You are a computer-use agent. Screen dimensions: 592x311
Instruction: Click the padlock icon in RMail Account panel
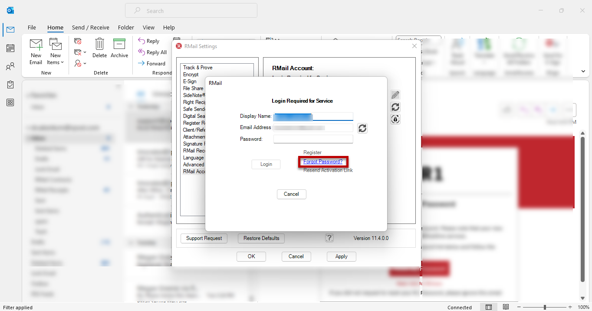(x=395, y=119)
